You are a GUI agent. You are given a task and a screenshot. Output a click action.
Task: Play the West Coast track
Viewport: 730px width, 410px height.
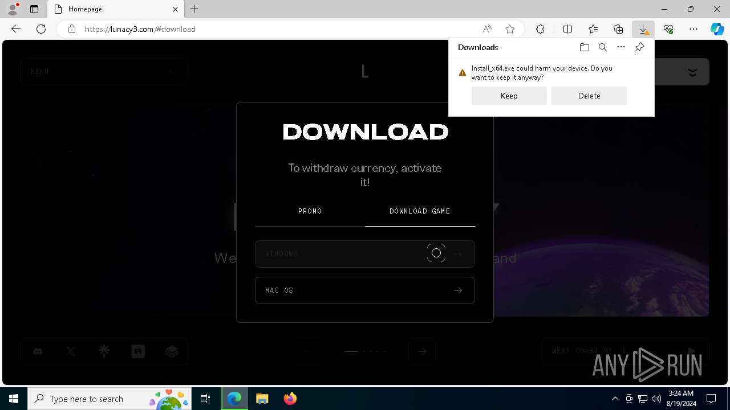click(692, 351)
